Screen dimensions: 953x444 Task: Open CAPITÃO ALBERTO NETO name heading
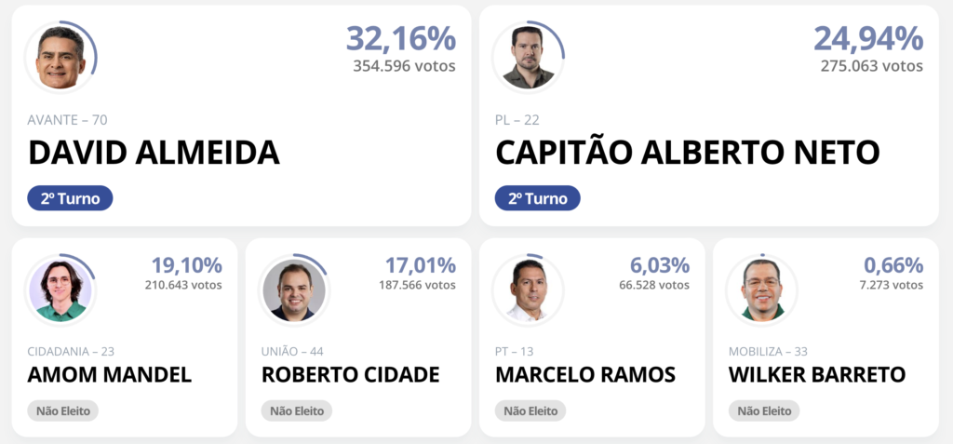pyautogui.click(x=688, y=153)
